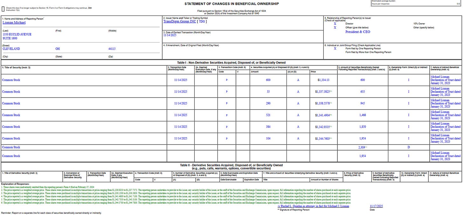The width and height of the screenshot is (463, 215).
Task: Click the X beside Form filed by One Reporting Person
Action: coord(335,49)
